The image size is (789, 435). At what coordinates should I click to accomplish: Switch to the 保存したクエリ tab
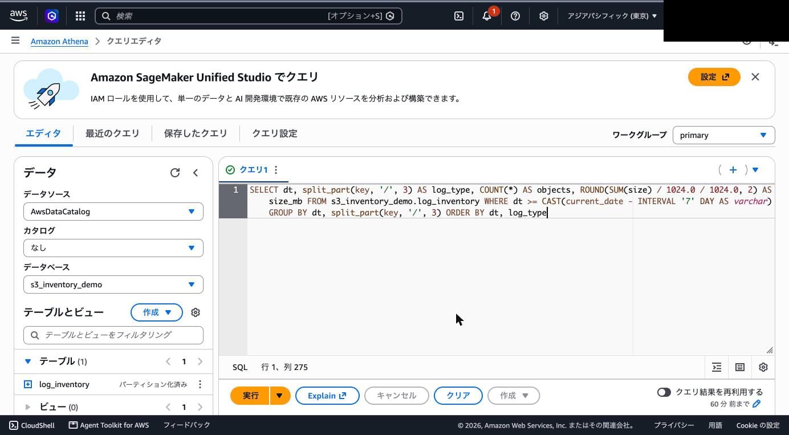(196, 133)
